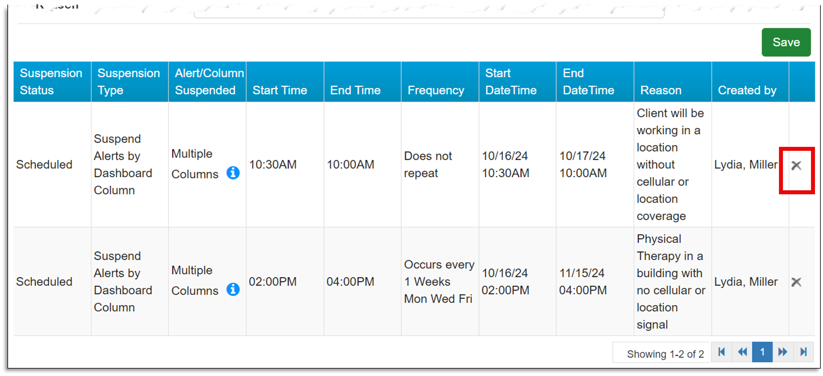This screenshot has height=376, width=823.
Task: Click the Reason column header
Action: (661, 90)
